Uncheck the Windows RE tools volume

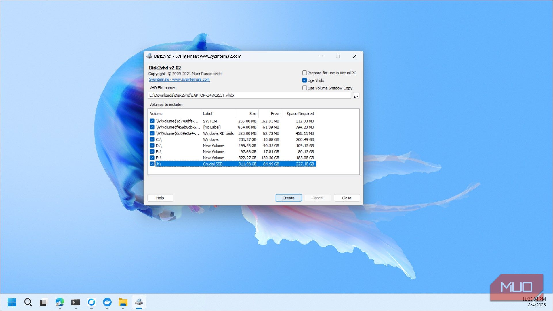(152, 133)
